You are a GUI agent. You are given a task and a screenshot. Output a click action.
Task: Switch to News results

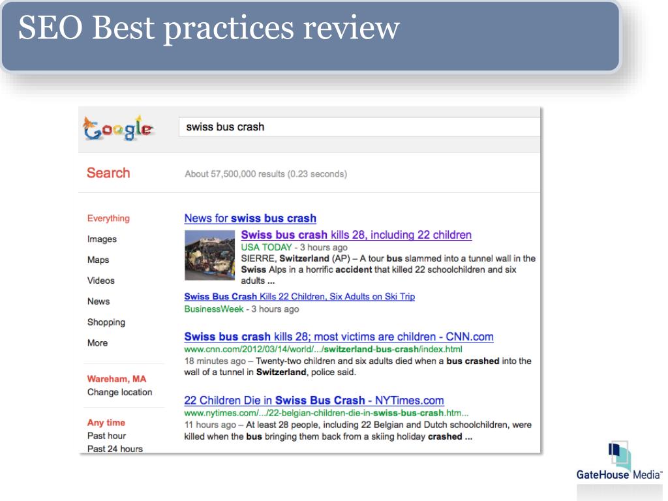click(x=99, y=301)
